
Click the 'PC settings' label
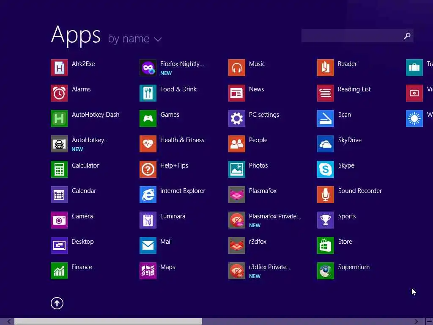(264, 115)
